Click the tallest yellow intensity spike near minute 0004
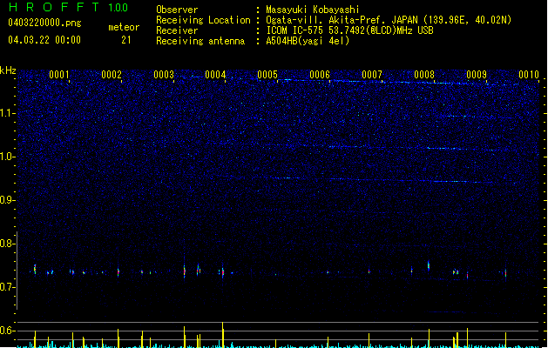548x348 pixels. pos(223,334)
